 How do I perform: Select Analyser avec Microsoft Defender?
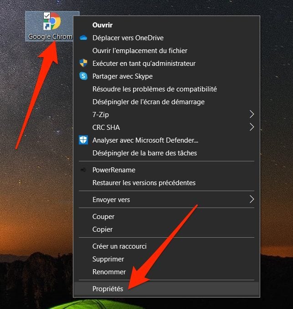coord(167,140)
